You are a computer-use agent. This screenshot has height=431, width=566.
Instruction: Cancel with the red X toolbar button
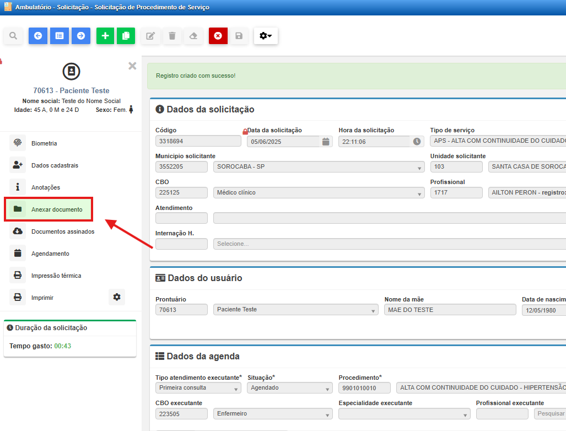(x=218, y=36)
